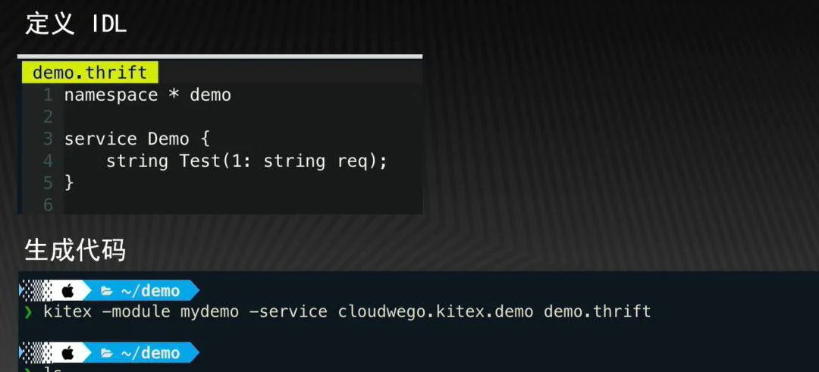Click the ~/demo path in second prompt
The height and width of the screenshot is (372, 819).
(x=150, y=353)
